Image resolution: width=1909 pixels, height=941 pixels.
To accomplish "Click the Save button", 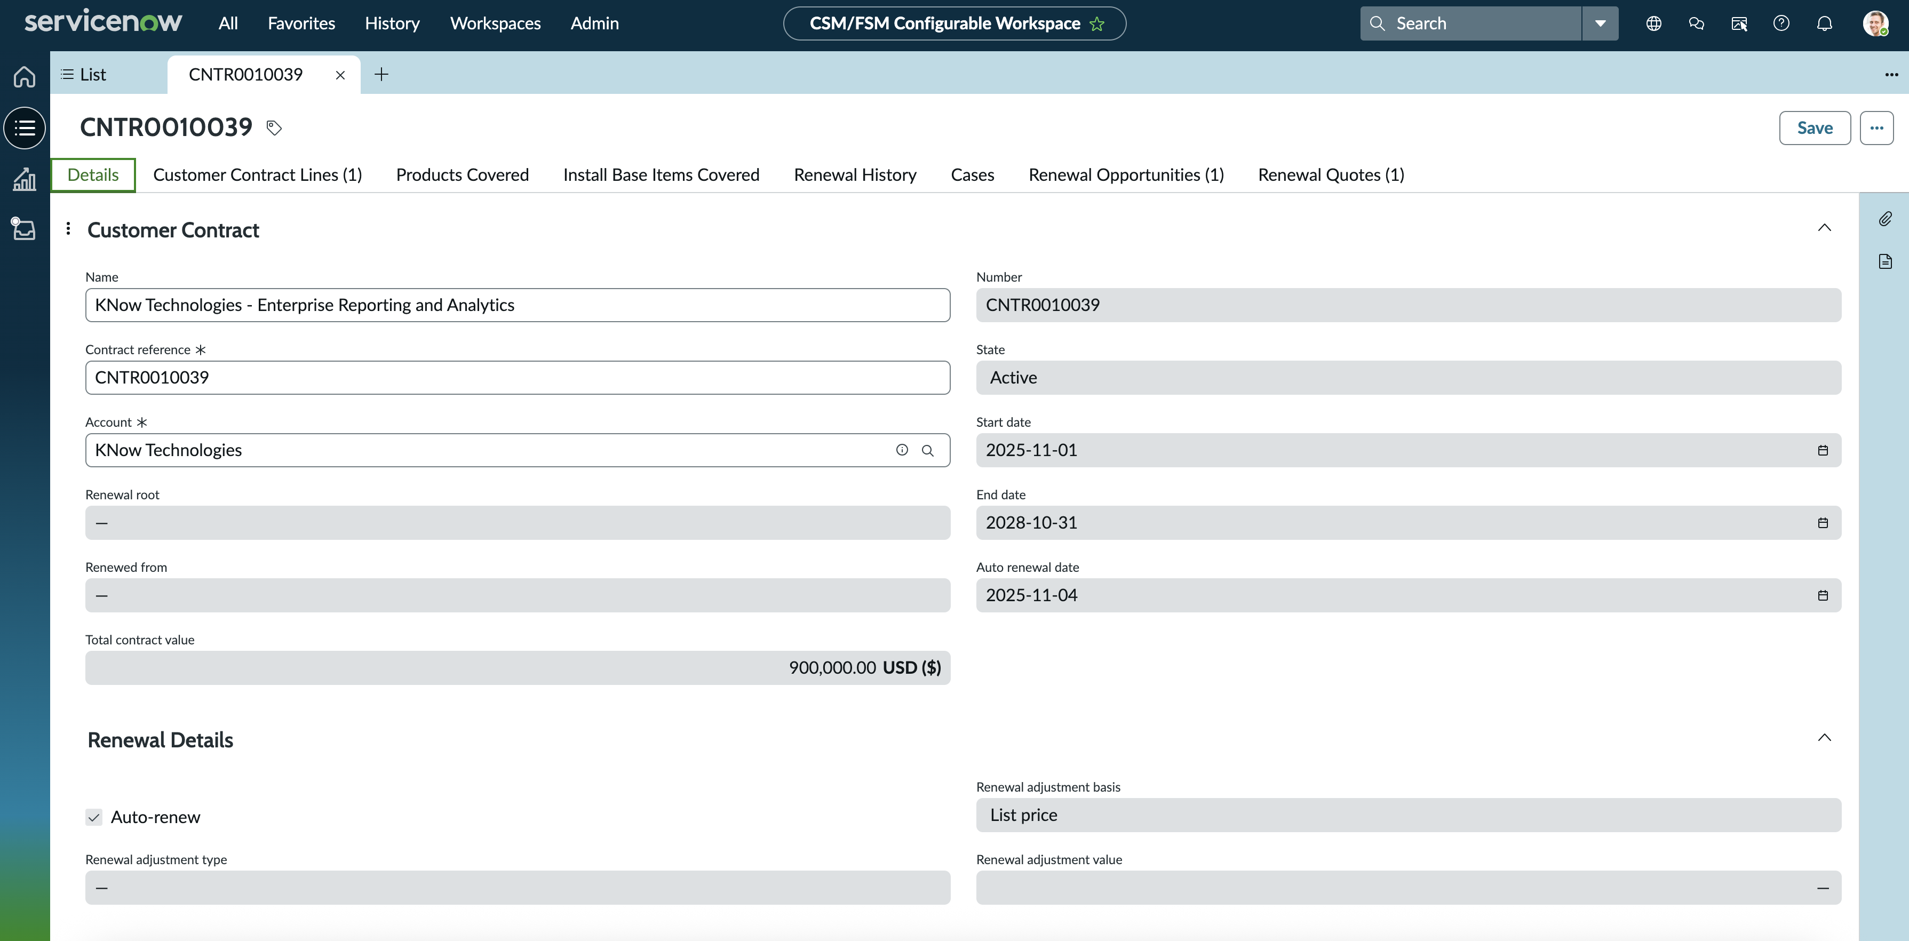I will 1814,128.
